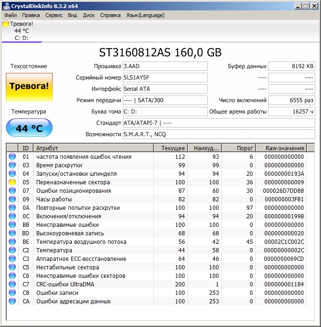Viewport: 321px width, 327px height.
Task: Click the Наихуд... column header
Action: pyautogui.click(x=205, y=148)
